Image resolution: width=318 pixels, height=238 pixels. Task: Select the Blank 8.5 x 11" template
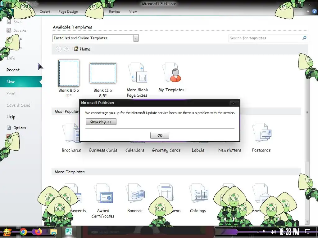pyautogui.click(x=69, y=79)
